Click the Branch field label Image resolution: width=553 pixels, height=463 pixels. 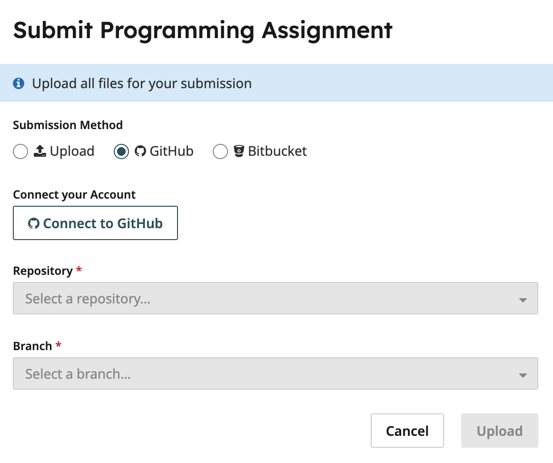(32, 346)
